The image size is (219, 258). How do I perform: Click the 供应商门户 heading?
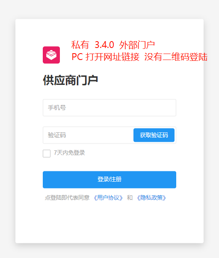[70, 80]
